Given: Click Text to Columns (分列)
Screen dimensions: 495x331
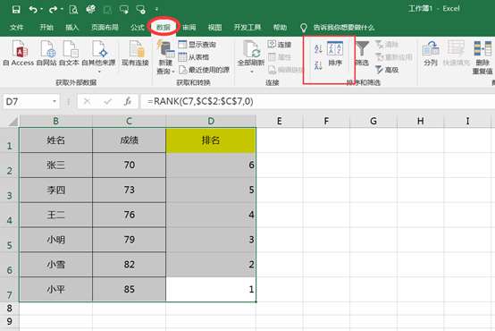Looking at the screenshot, I should 431,53.
